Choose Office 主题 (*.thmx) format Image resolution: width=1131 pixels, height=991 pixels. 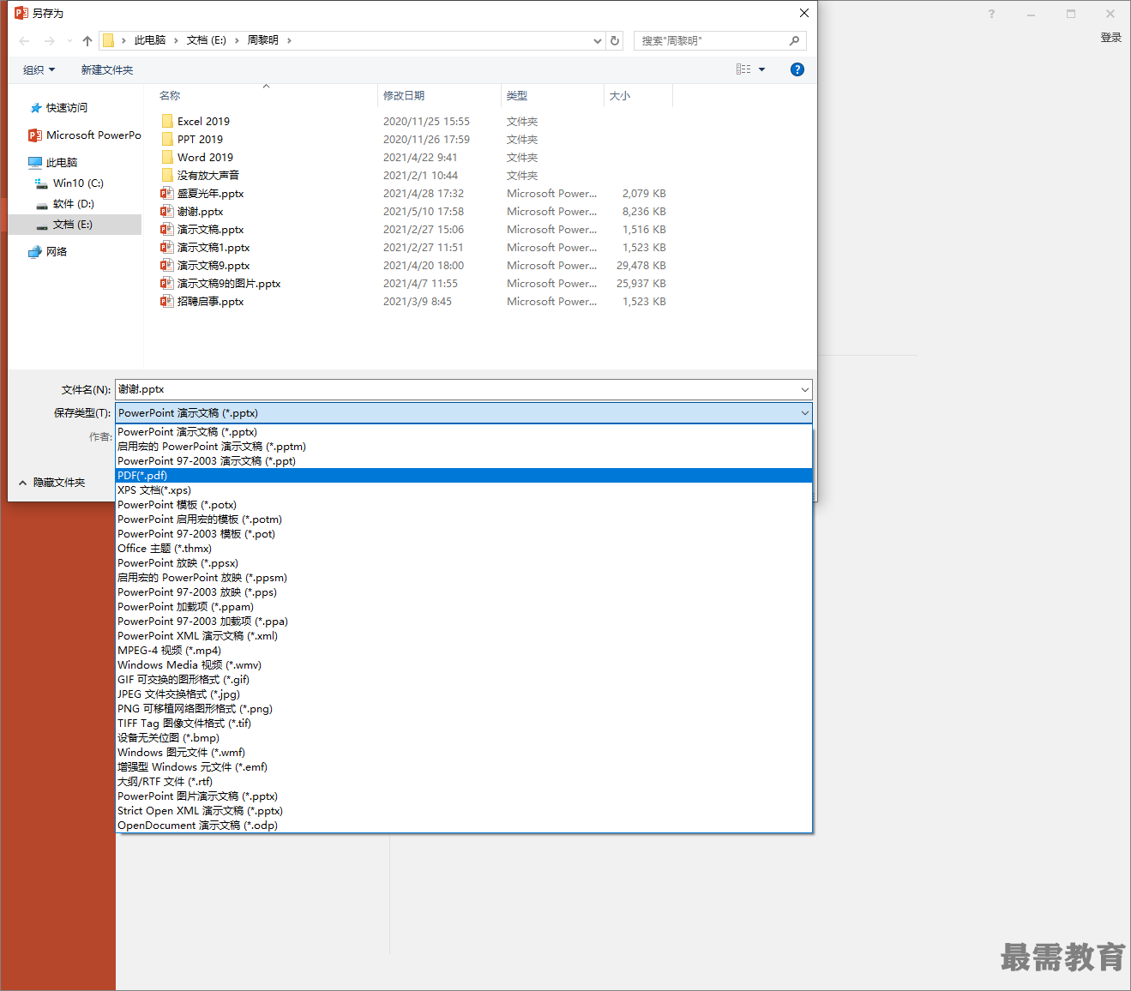click(x=464, y=548)
